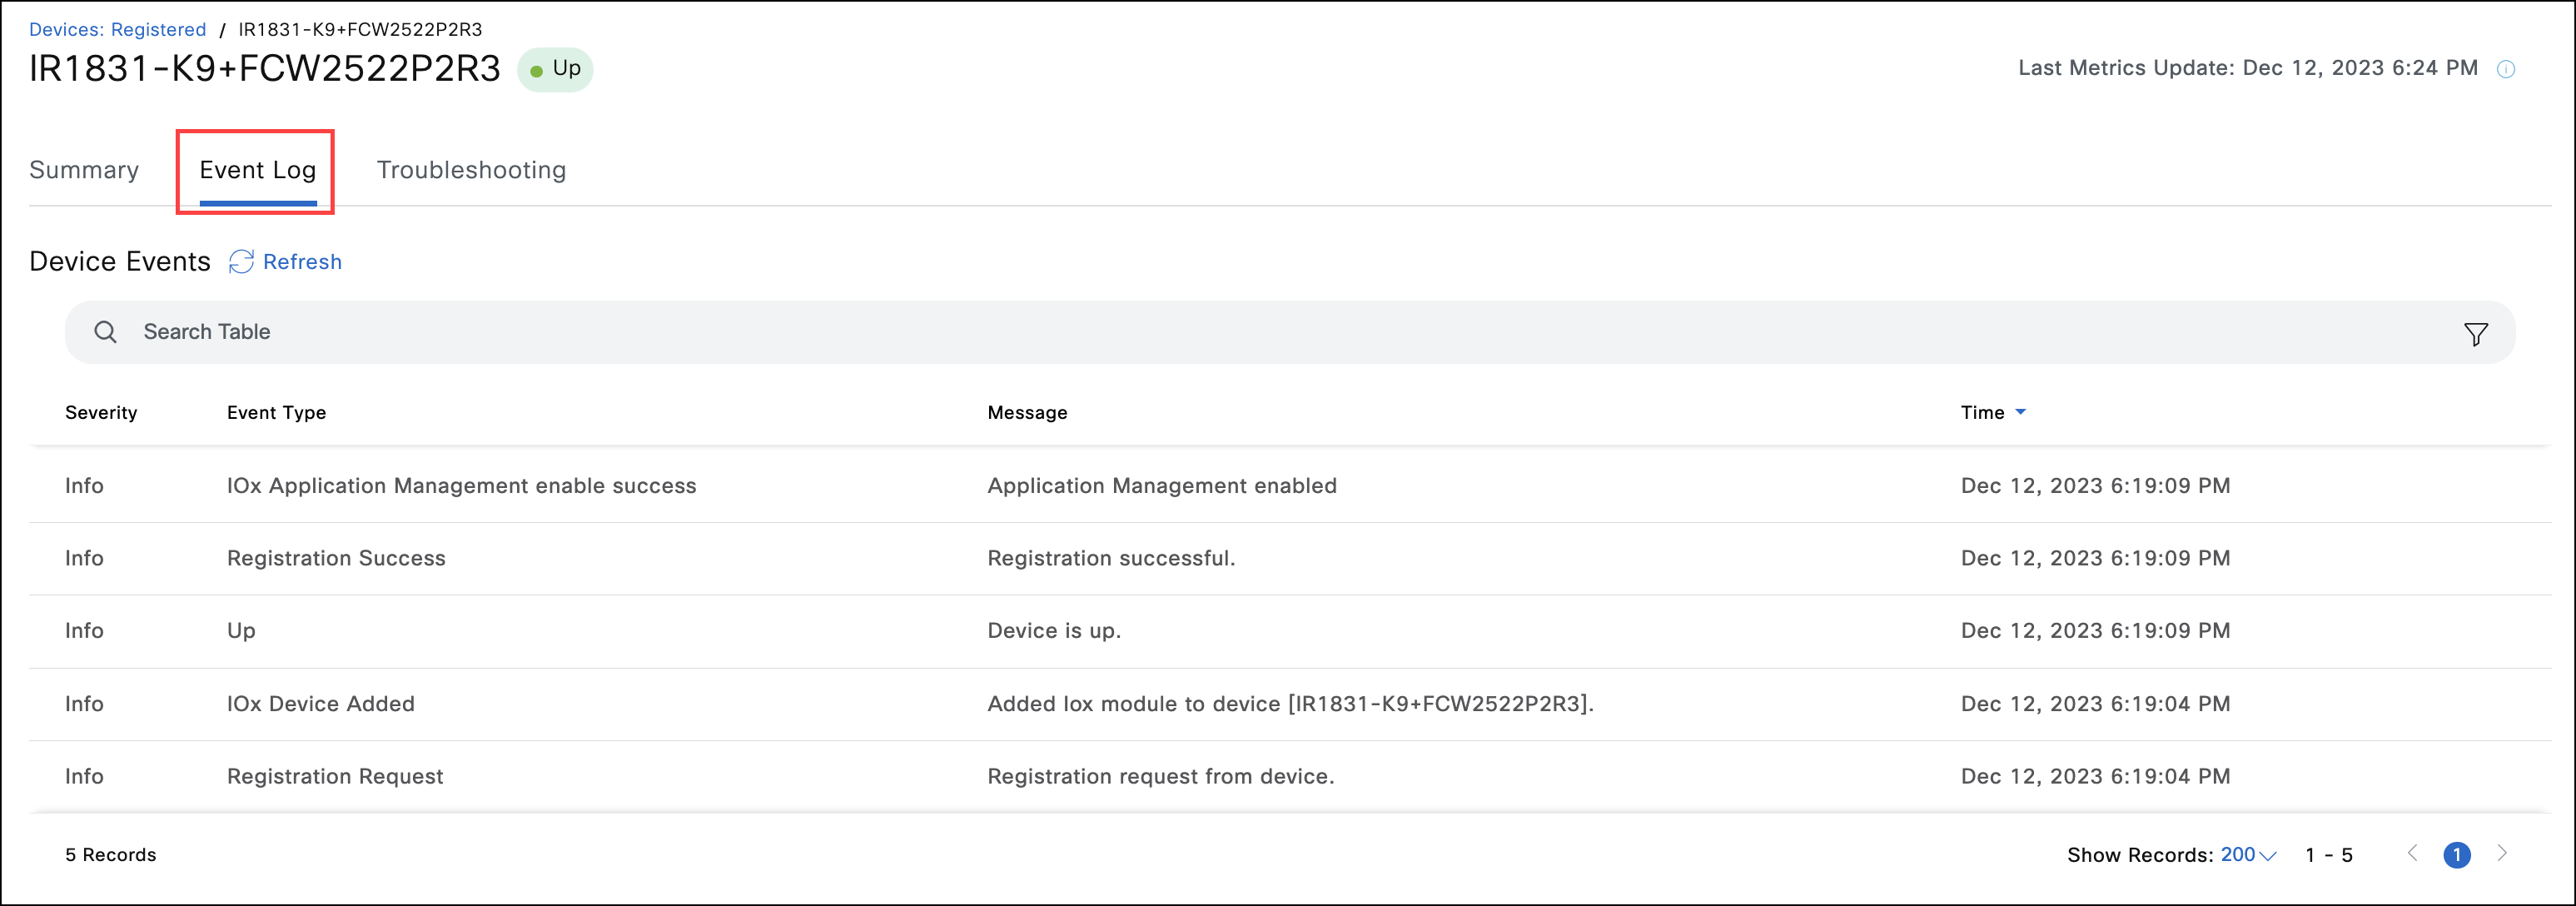The height and width of the screenshot is (906, 2576).
Task: Click the info icon beside Last Metrics Update
Action: pos(2506,69)
